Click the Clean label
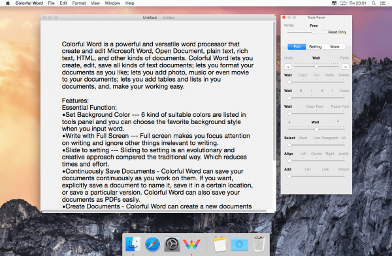This screenshot has width=392, height=256. [x=344, y=91]
